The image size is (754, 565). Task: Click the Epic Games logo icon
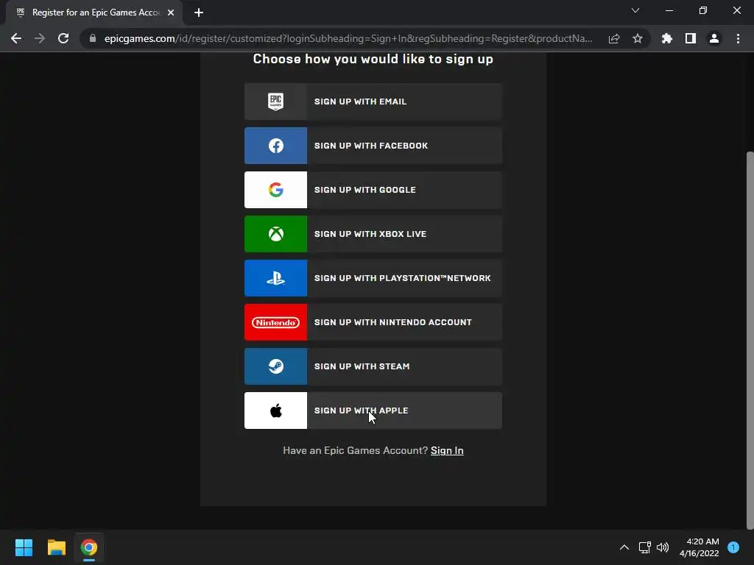pos(275,102)
